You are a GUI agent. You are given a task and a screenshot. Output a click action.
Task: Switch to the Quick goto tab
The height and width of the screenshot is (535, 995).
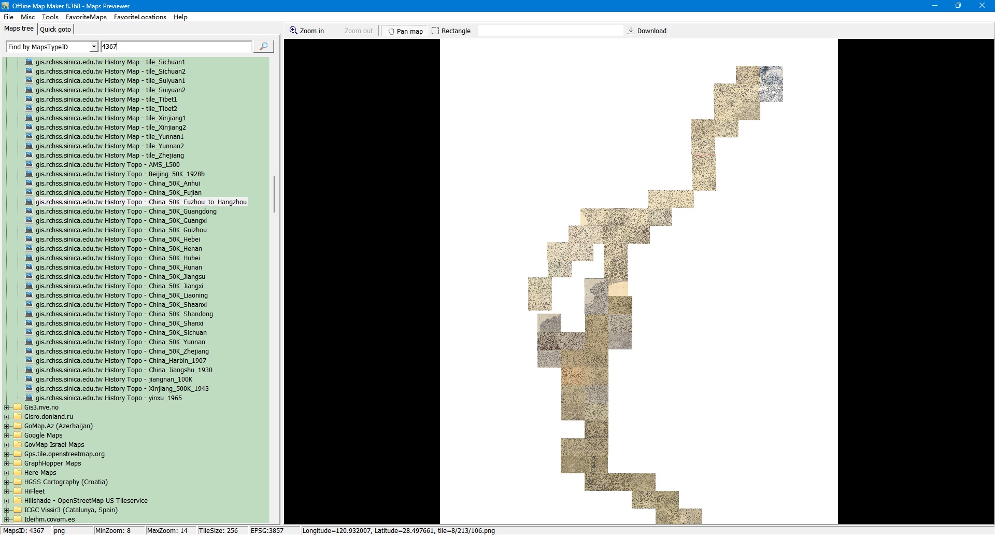[x=55, y=29]
